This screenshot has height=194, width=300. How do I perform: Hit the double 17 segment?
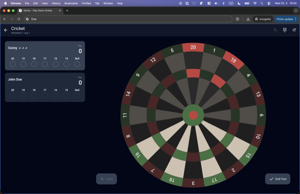(x=214, y=180)
